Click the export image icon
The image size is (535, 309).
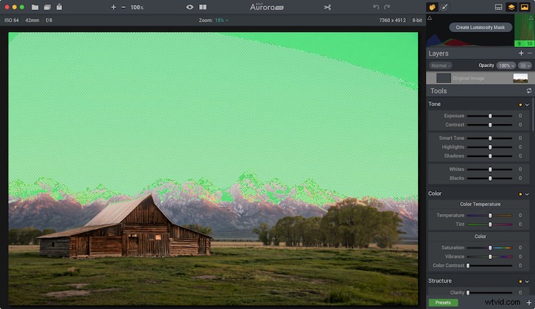(x=59, y=7)
